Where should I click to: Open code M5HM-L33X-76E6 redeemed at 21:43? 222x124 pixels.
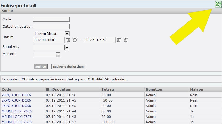(x=17, y=117)
